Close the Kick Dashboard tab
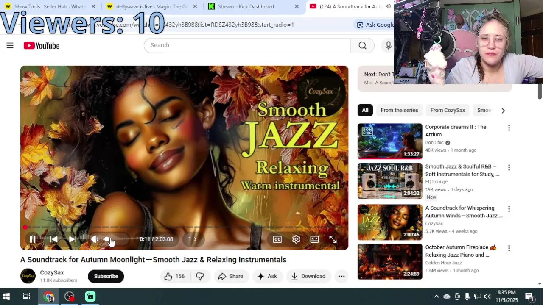Screen dimensions: 543x305 (297, 6)
